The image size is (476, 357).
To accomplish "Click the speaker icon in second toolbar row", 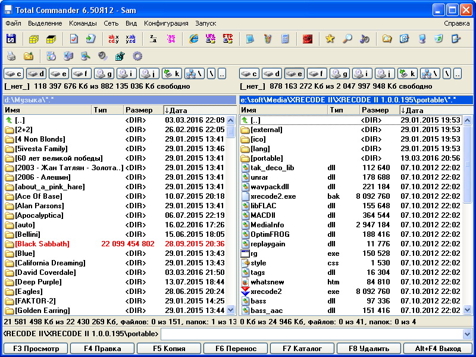I will [x=103, y=57].
